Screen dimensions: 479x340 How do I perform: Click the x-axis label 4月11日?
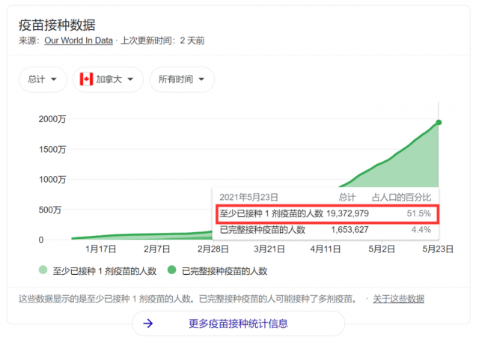pyautogui.click(x=326, y=249)
